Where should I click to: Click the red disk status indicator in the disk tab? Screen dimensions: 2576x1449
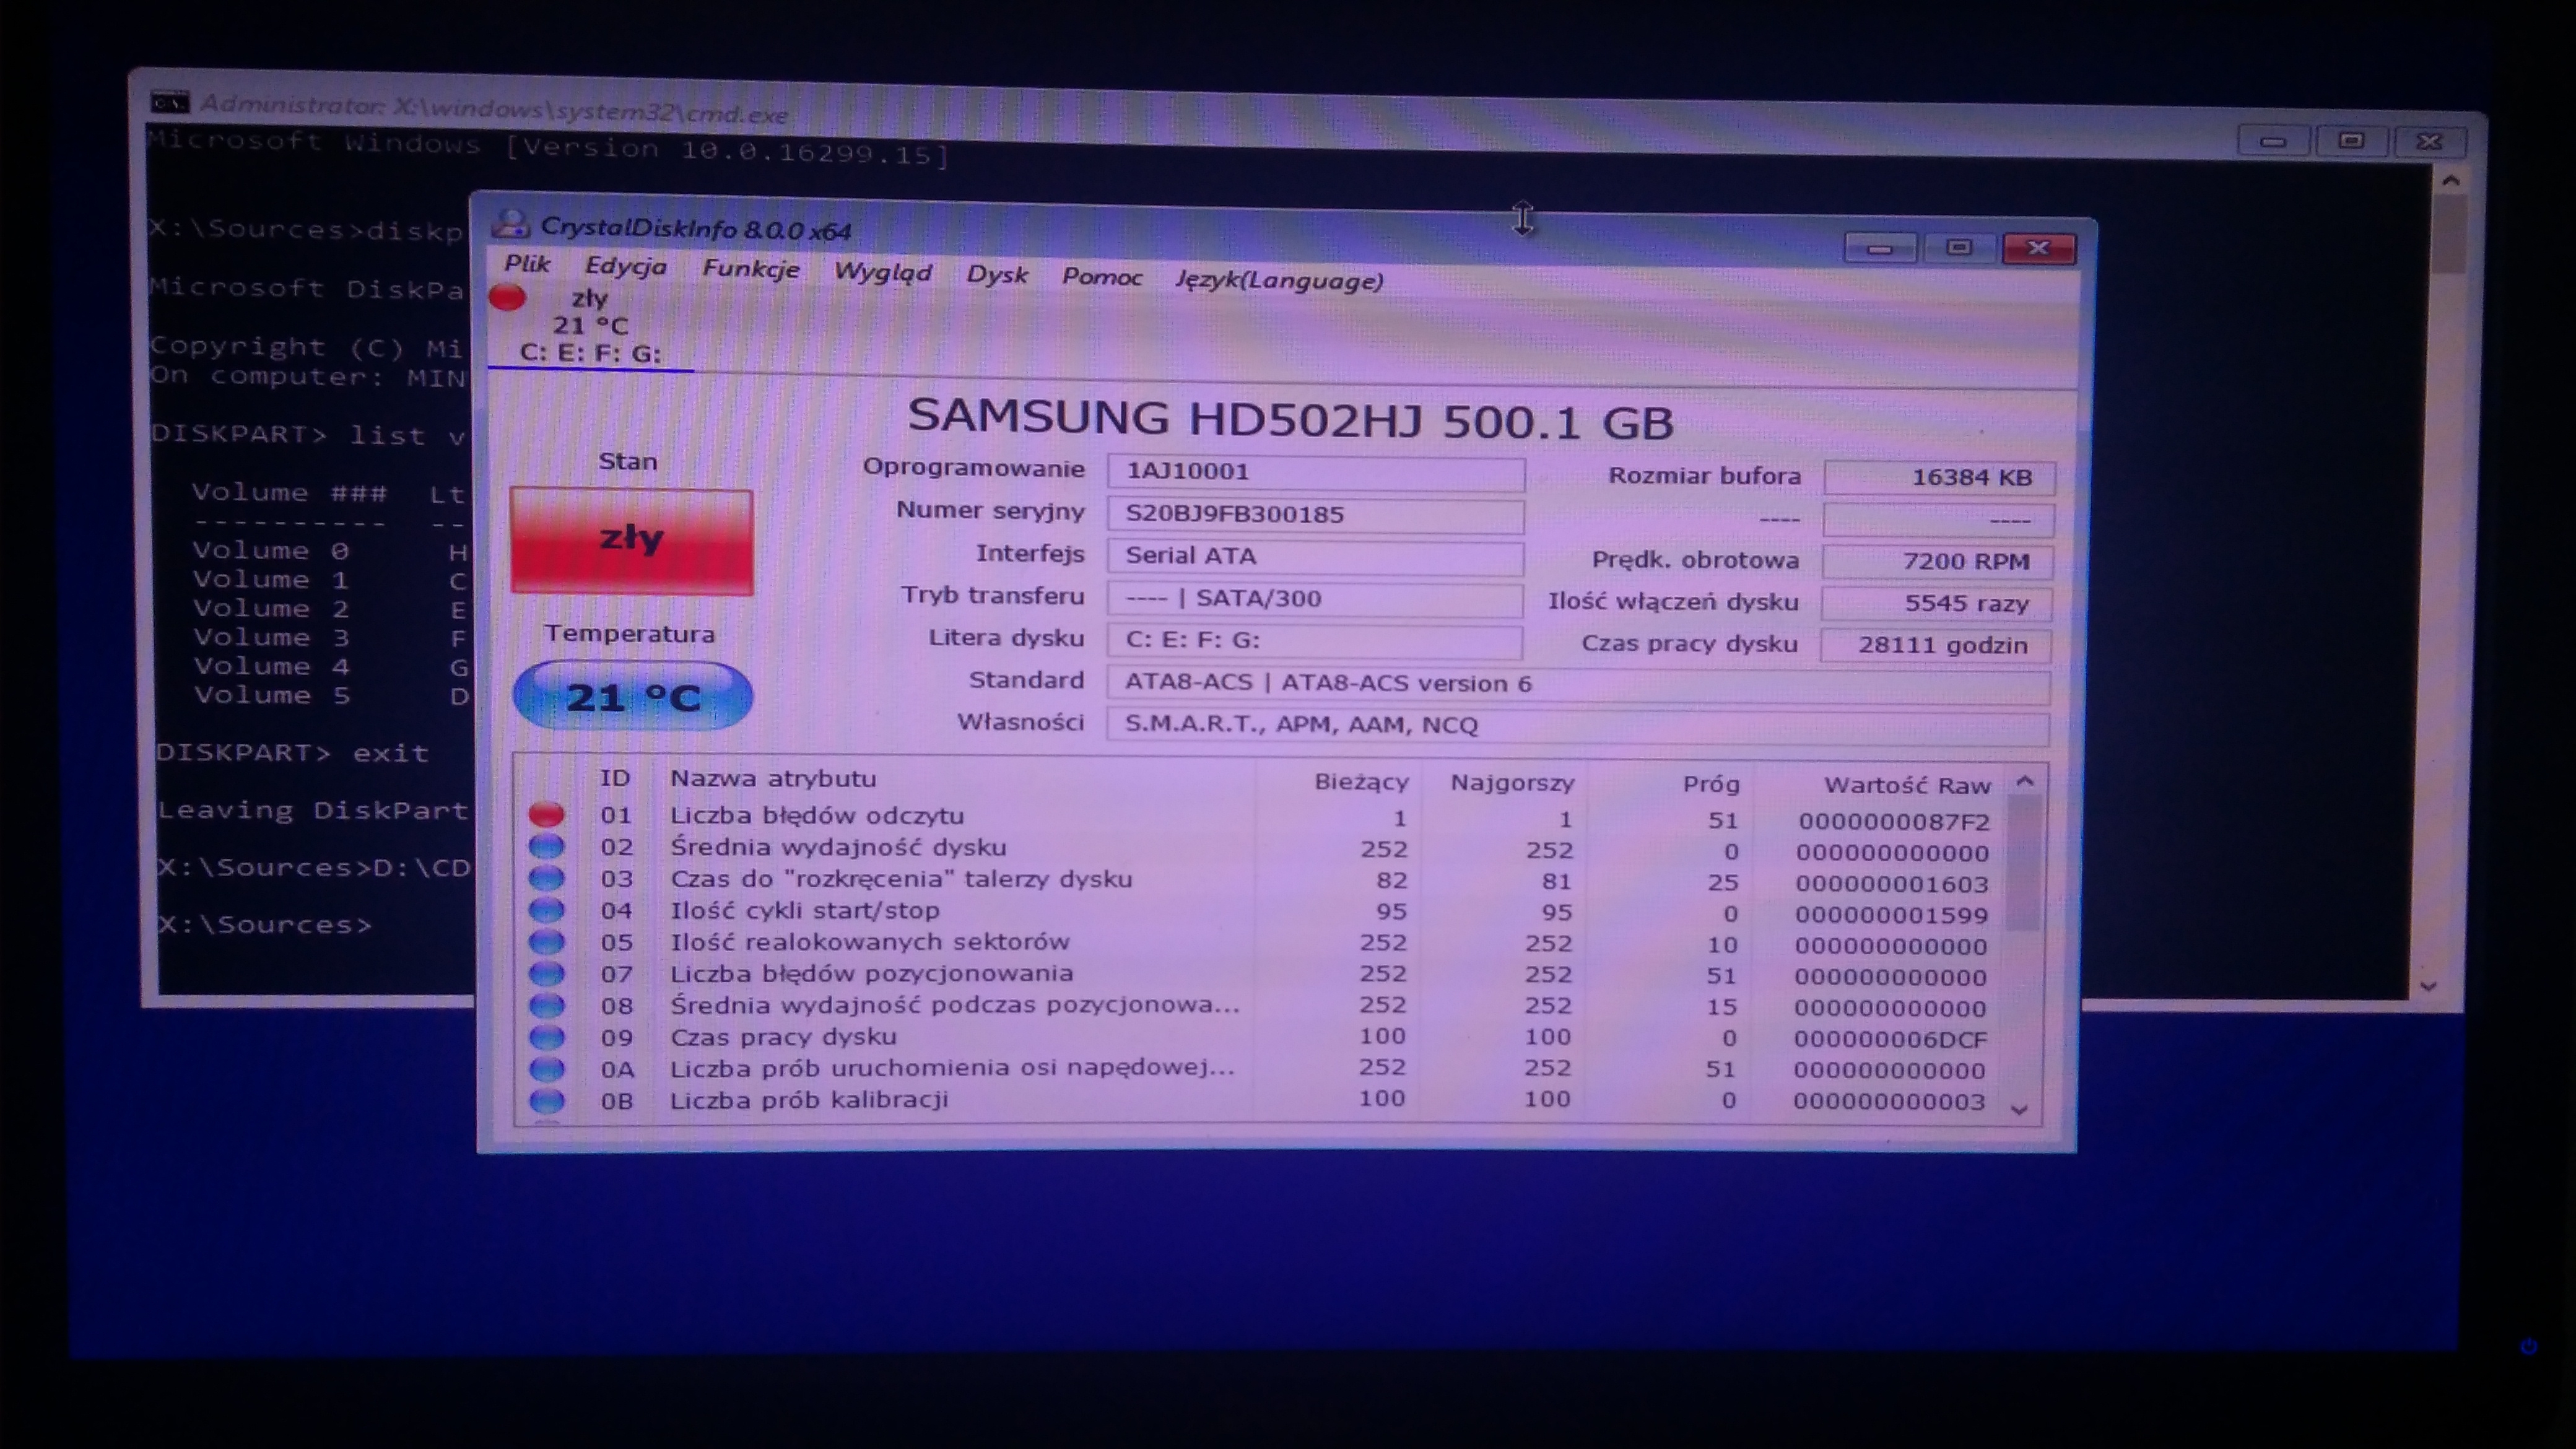point(507,297)
